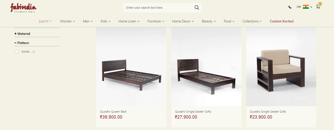Open the Just In! menu
This screenshot has width=334, height=130.
(x=45, y=21)
